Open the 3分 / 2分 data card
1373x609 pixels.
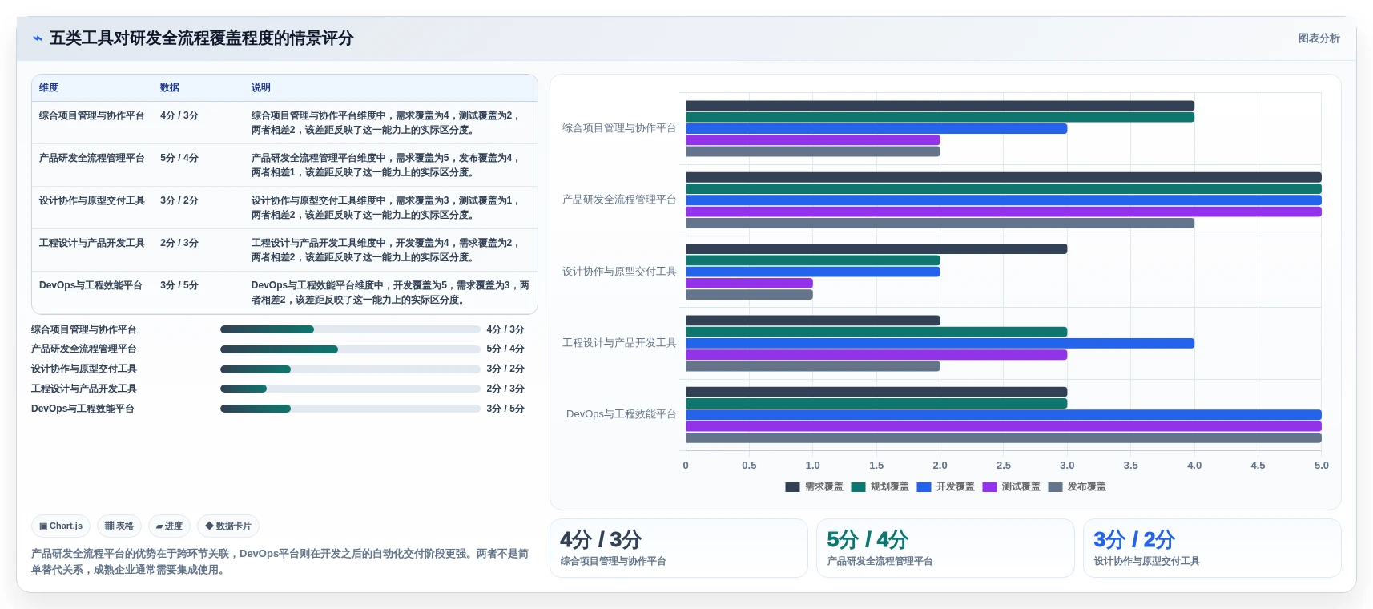coord(1212,548)
